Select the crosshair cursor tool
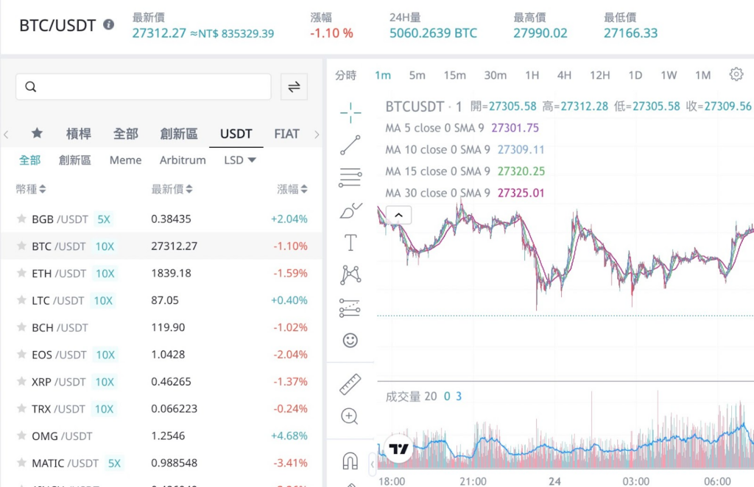 click(x=350, y=112)
